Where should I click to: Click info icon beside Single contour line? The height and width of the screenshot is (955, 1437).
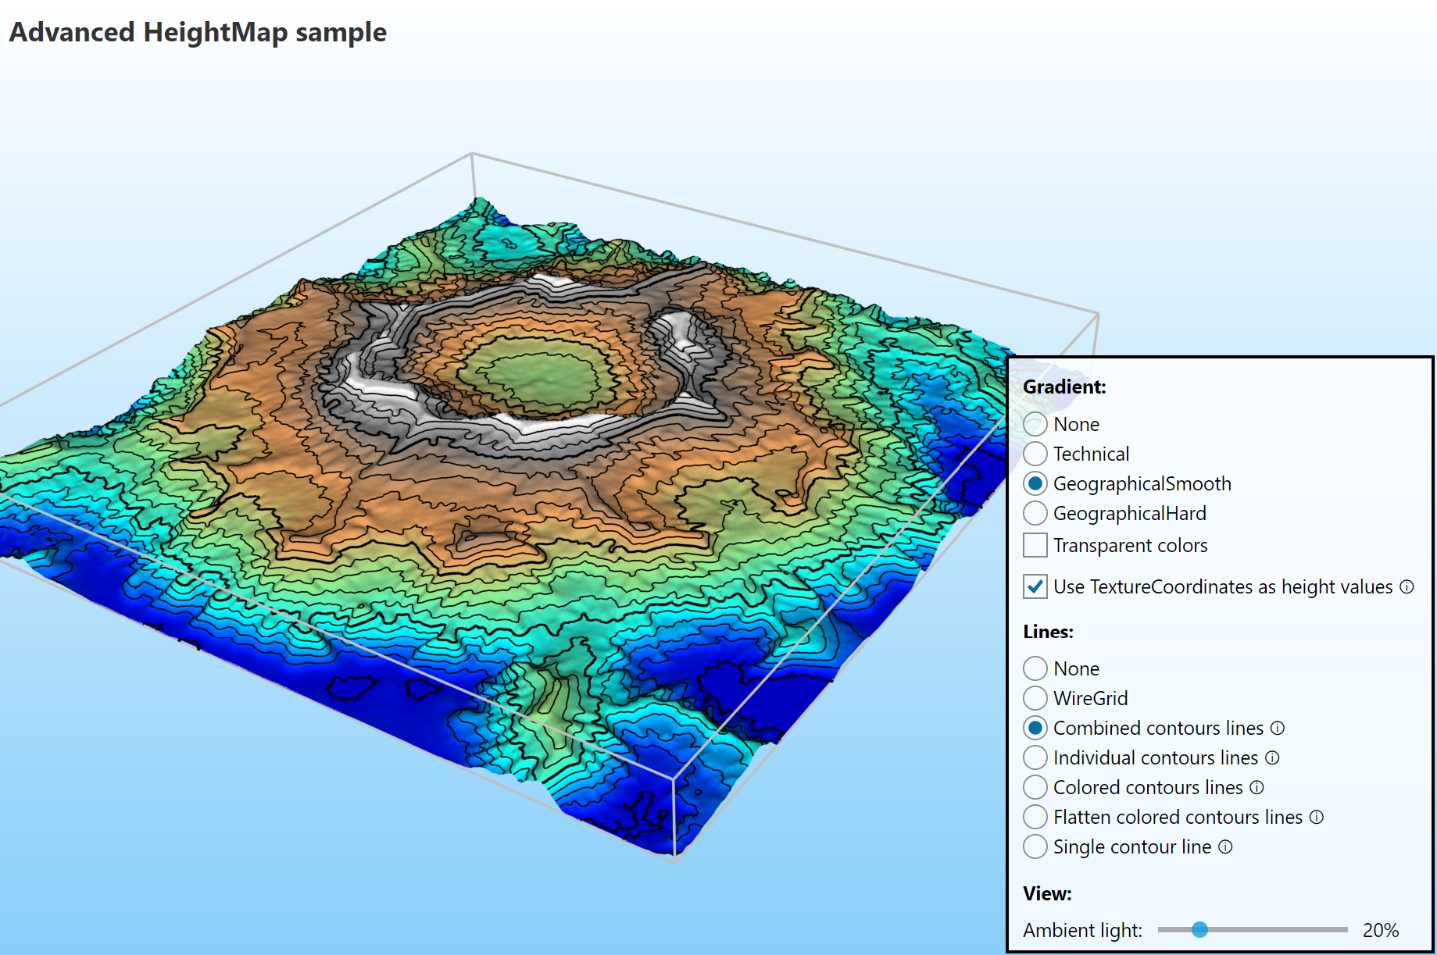(1225, 846)
